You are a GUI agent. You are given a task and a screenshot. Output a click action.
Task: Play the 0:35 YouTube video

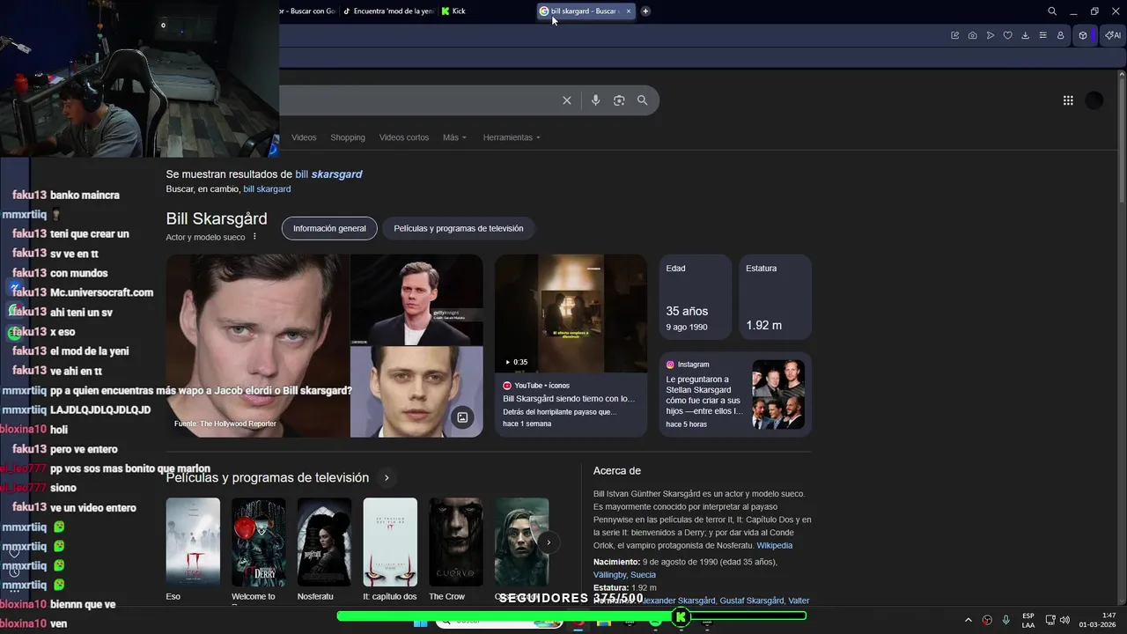(x=571, y=314)
